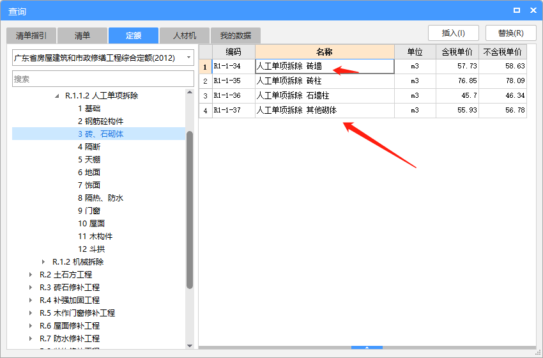Close the 查询 dialog
This screenshot has height=358, width=543.
pyautogui.click(x=533, y=10)
